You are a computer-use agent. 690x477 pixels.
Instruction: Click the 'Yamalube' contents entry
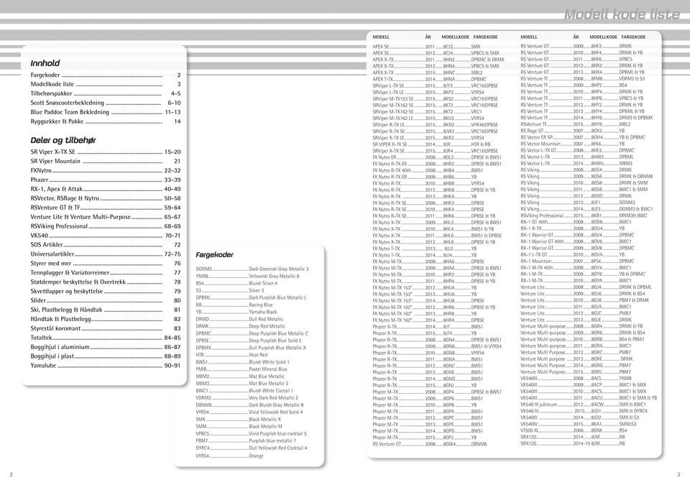pyautogui.click(x=106, y=366)
